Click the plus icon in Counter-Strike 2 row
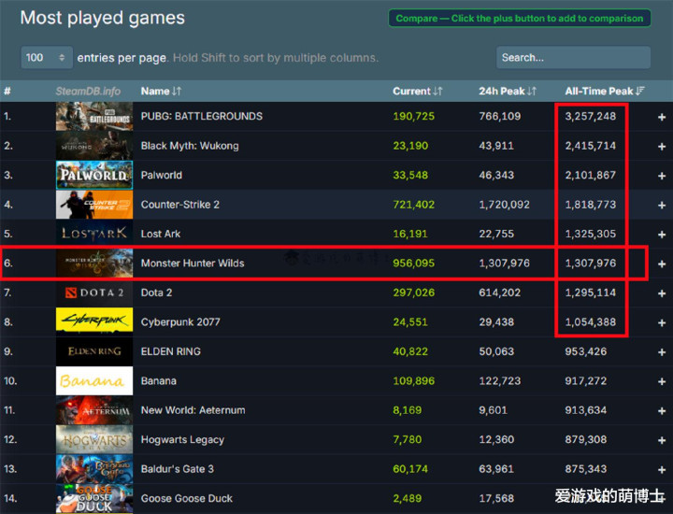The height and width of the screenshot is (514, 673). click(662, 205)
